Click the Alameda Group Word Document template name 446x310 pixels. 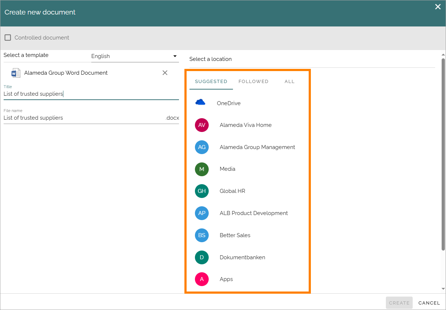point(66,73)
